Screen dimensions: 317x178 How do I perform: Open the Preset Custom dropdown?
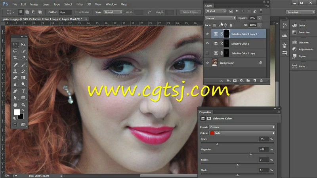242,127
